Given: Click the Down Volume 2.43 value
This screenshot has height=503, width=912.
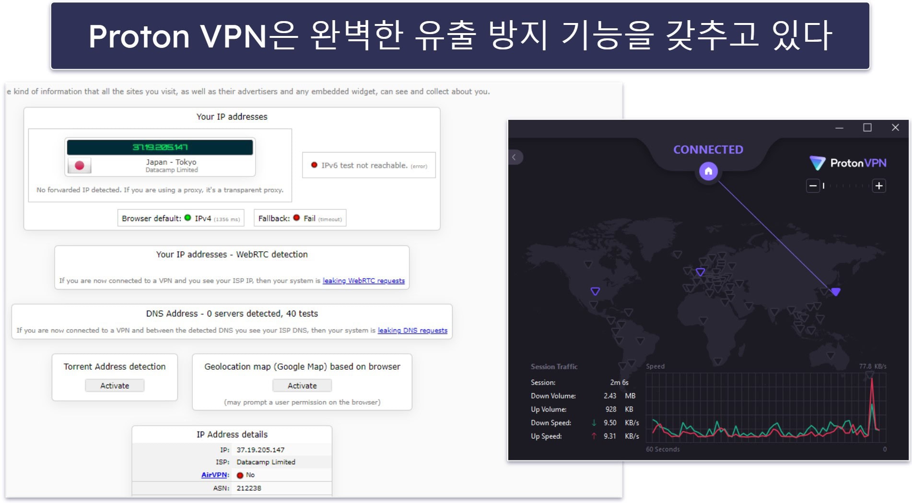Looking at the screenshot, I should (610, 396).
